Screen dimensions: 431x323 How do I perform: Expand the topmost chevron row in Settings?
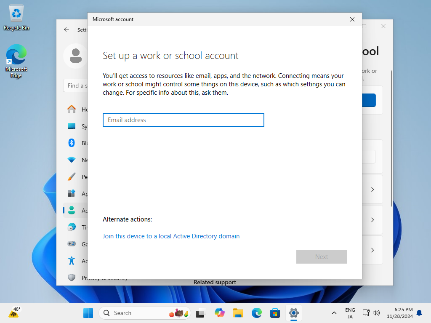click(372, 190)
